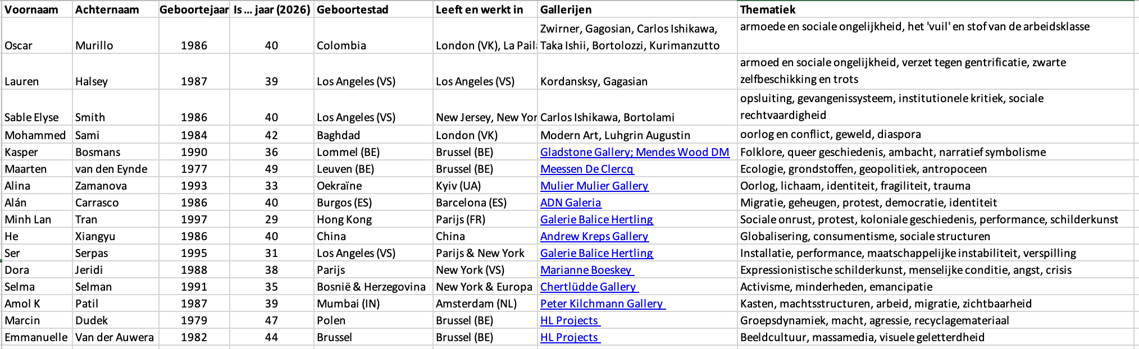Select the 'Activisme, minderheden, emancipatie' cell
Viewport: 1139px width, 349px height.
coord(936,287)
